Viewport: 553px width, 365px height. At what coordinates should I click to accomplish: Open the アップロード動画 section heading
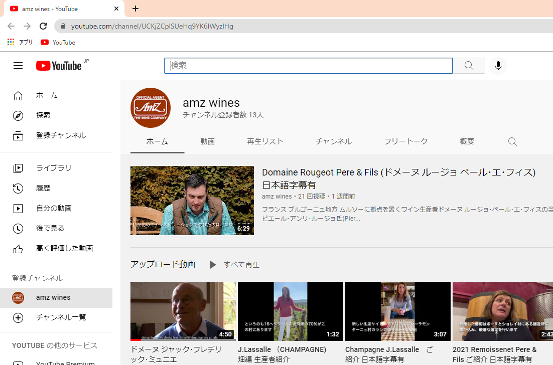click(x=163, y=264)
